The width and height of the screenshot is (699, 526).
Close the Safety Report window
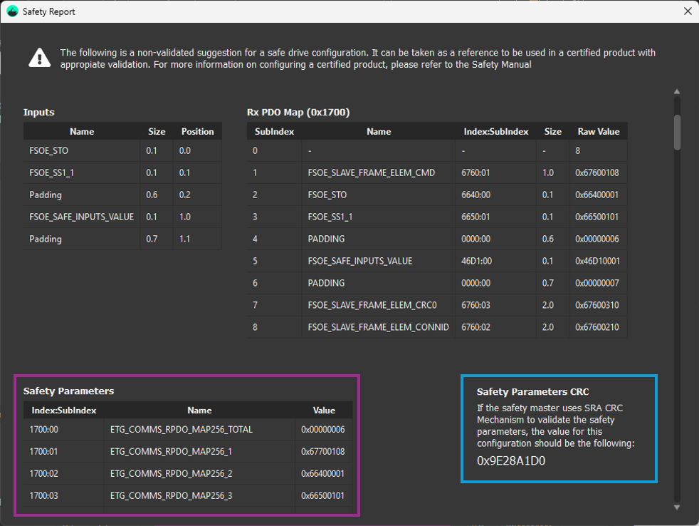click(x=687, y=11)
